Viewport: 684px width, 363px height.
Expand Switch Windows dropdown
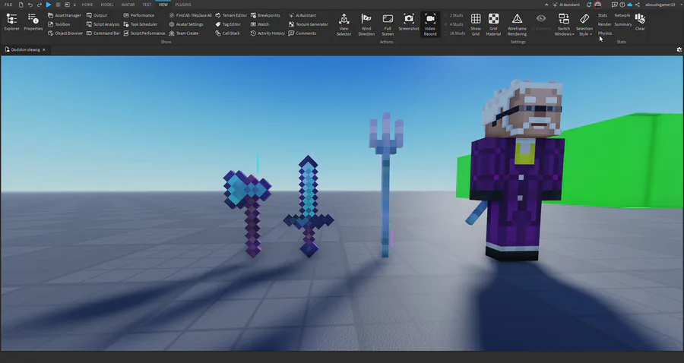(564, 24)
